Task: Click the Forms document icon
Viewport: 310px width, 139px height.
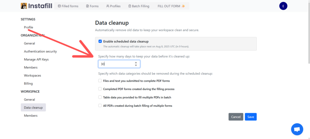Action: point(87,6)
